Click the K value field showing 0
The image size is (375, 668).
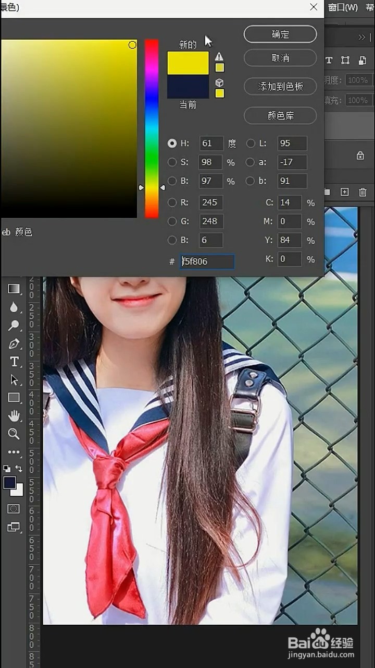point(289,259)
